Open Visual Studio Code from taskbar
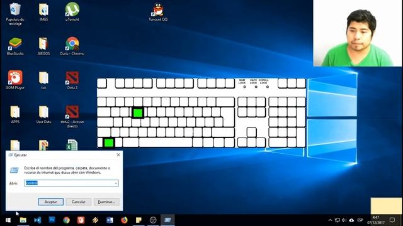Image resolution: width=403 pixels, height=226 pixels. coord(38,220)
